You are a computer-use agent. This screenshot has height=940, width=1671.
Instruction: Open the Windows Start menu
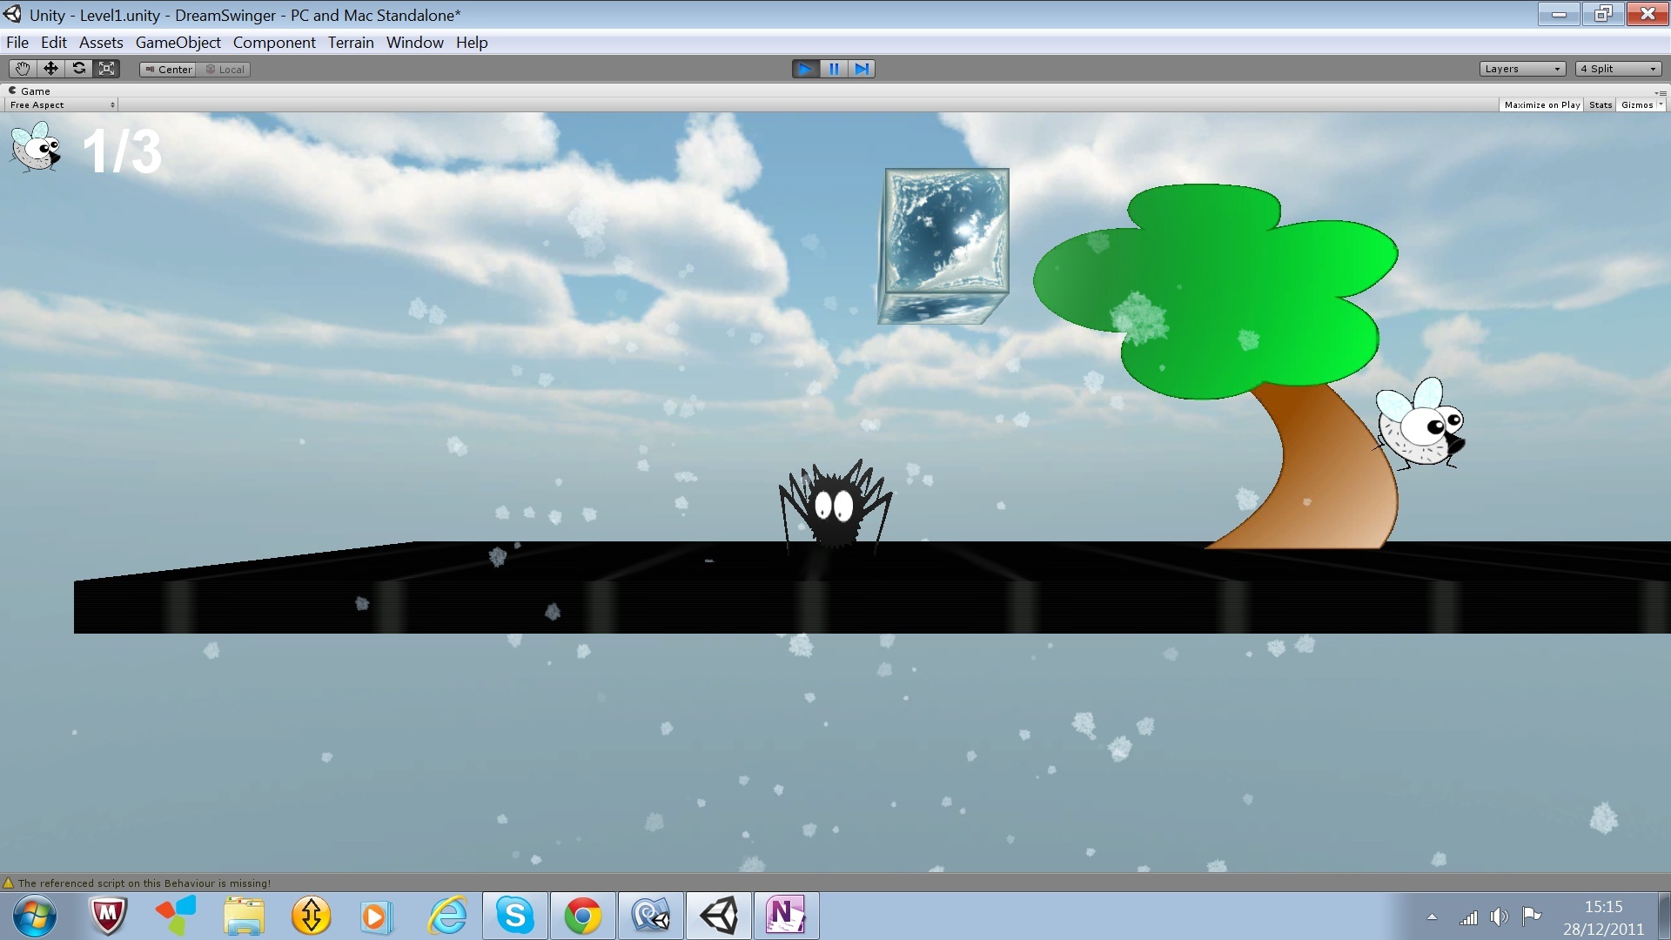click(x=35, y=916)
